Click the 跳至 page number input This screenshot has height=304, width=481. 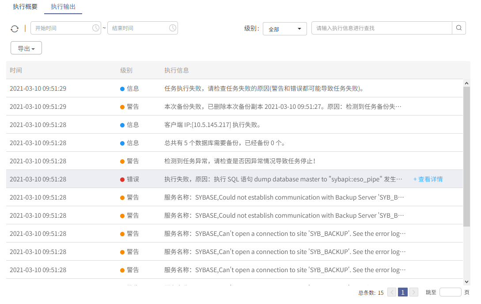[451, 292]
